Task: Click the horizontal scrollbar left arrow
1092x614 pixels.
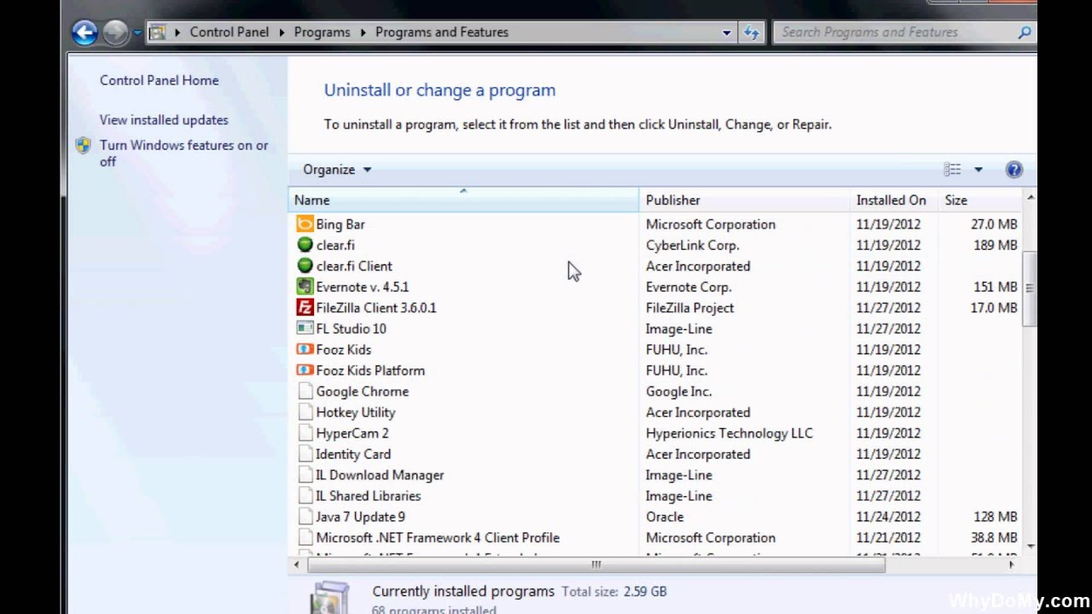Action: point(297,565)
